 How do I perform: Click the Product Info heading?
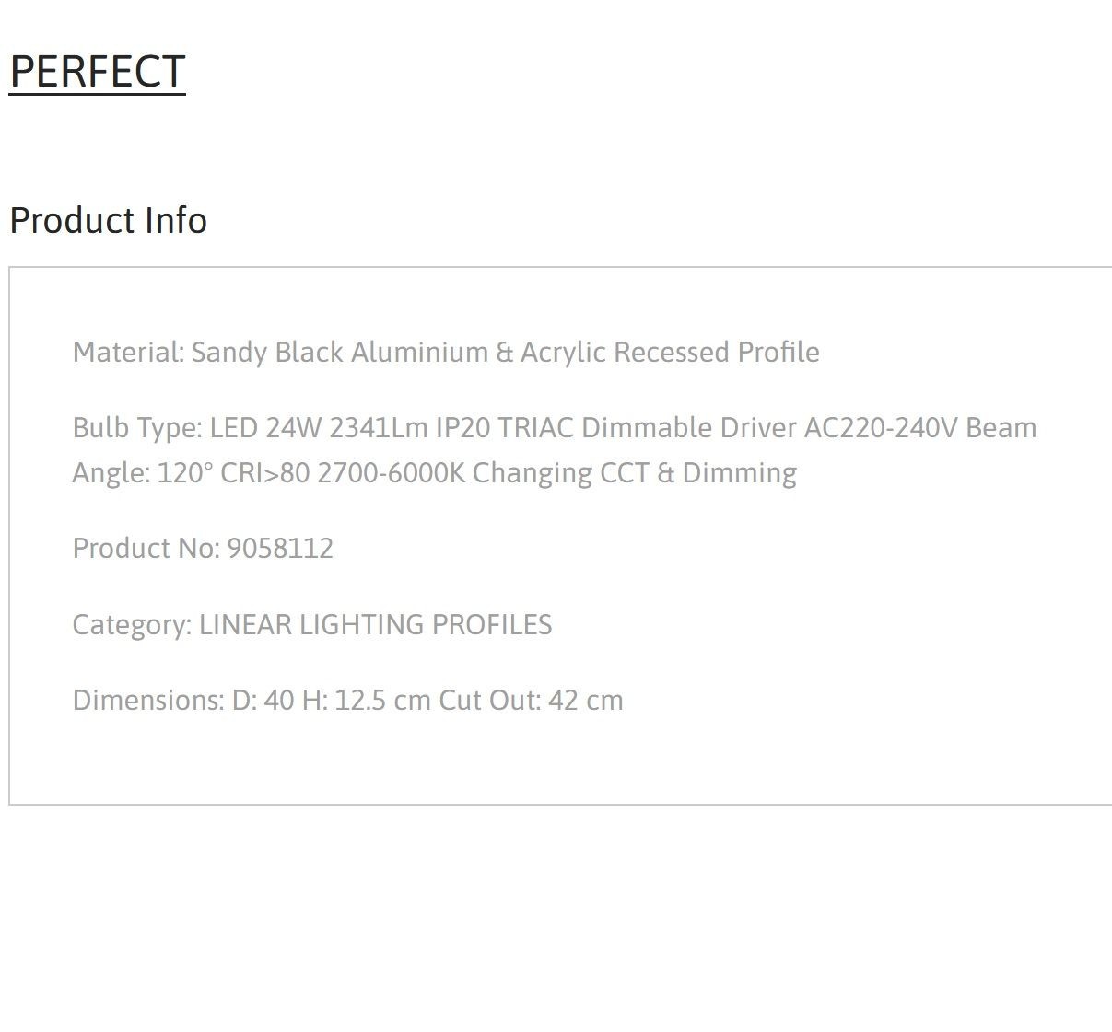pyautogui.click(x=108, y=221)
